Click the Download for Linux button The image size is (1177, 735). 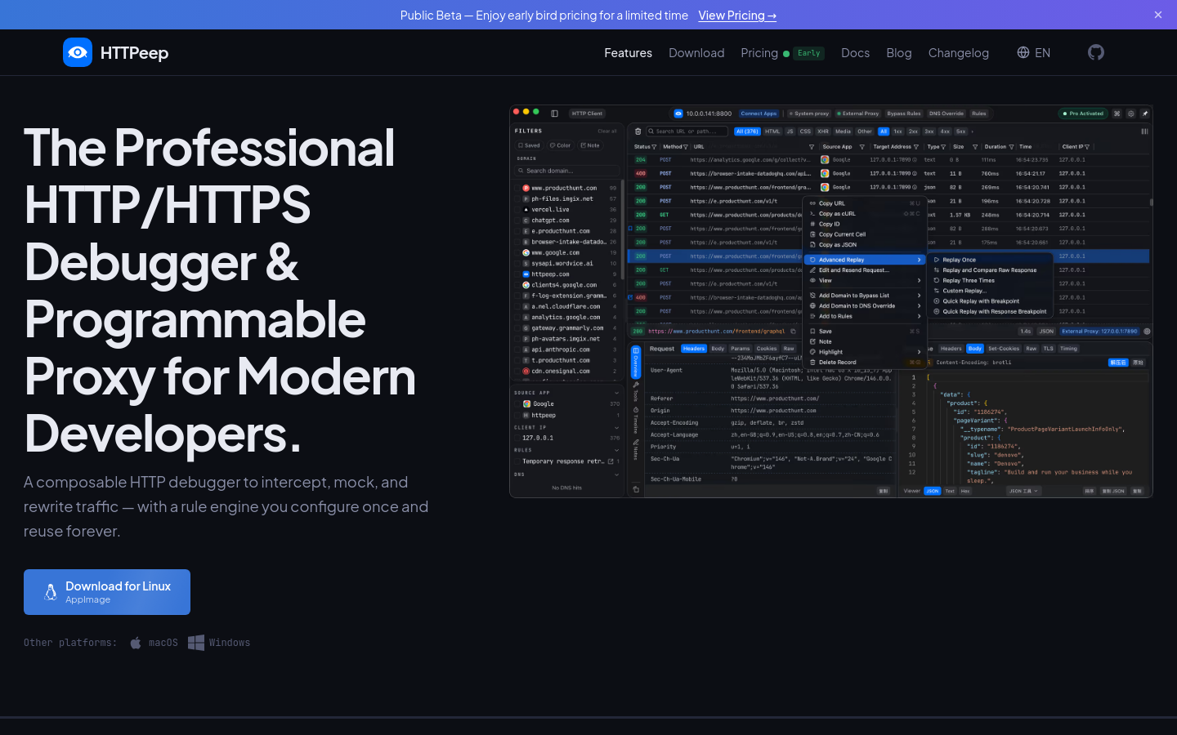tap(107, 592)
